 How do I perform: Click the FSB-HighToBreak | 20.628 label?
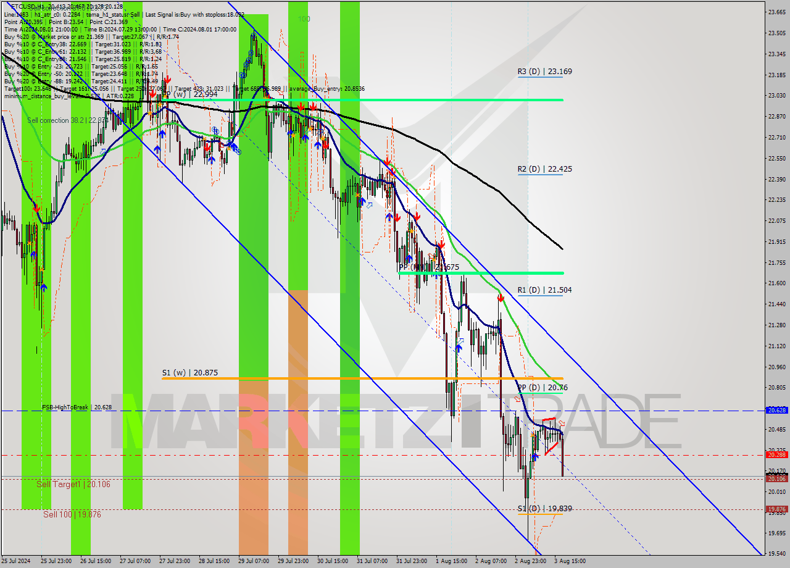point(77,407)
